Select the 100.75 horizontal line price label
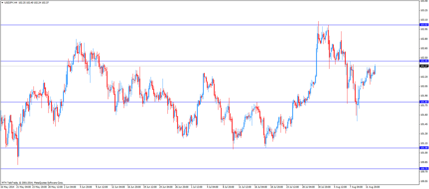 tap(424, 169)
